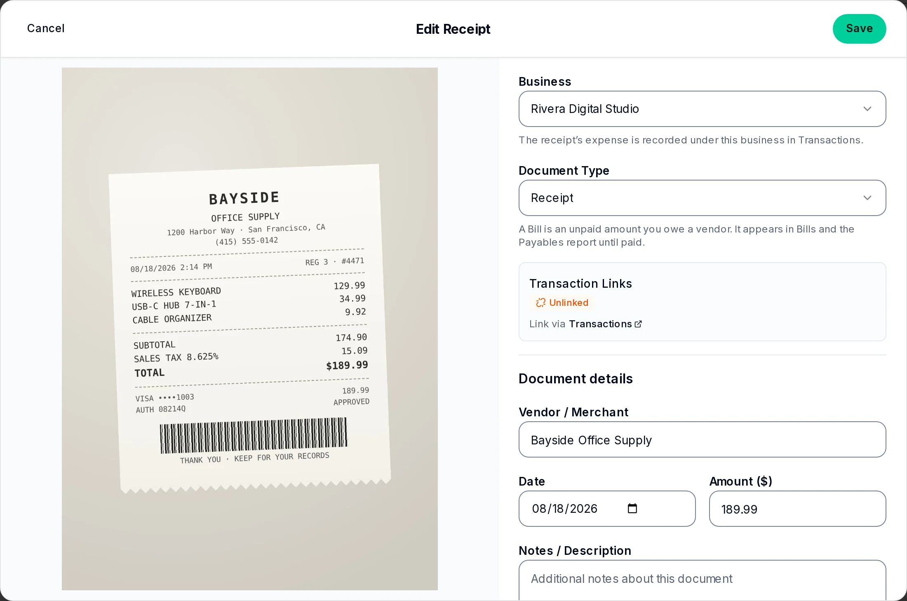Click the Cancel button
This screenshot has height=601, width=907.
pyautogui.click(x=46, y=28)
